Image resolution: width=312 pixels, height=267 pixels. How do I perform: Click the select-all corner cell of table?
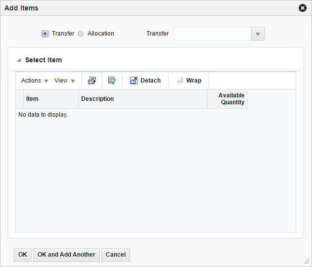[19, 99]
